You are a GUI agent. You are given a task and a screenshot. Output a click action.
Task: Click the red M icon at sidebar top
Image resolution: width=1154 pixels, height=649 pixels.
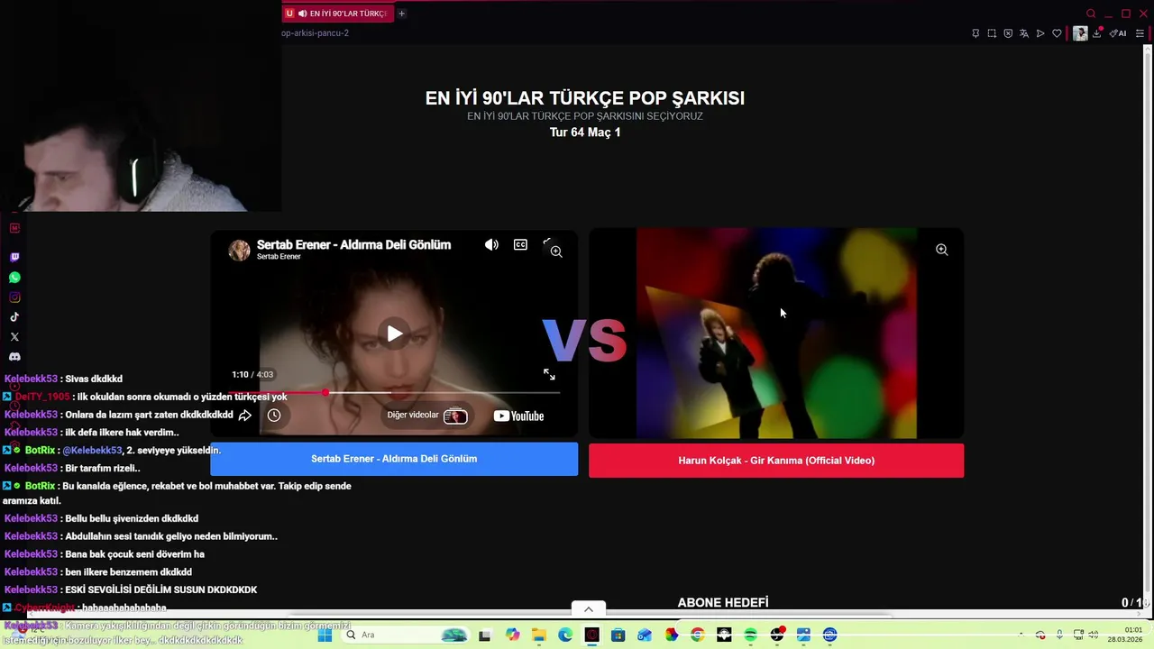point(14,228)
